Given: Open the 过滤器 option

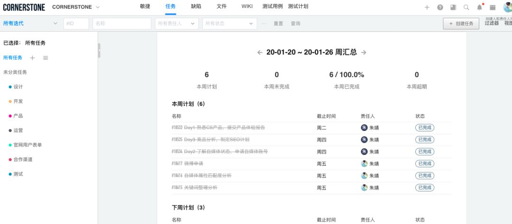Looking at the screenshot, I should pos(492,24).
